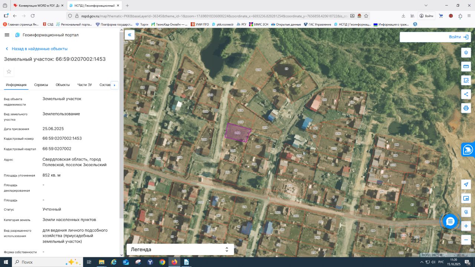Viewport: 475px width, 267px height.
Task: Print the map using printer icon
Action: [x=466, y=108]
